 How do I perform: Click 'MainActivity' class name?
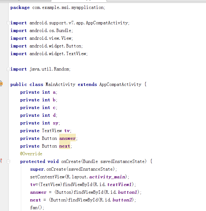tap(60, 84)
